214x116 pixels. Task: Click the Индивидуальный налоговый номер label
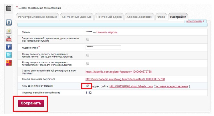[x=41, y=93]
